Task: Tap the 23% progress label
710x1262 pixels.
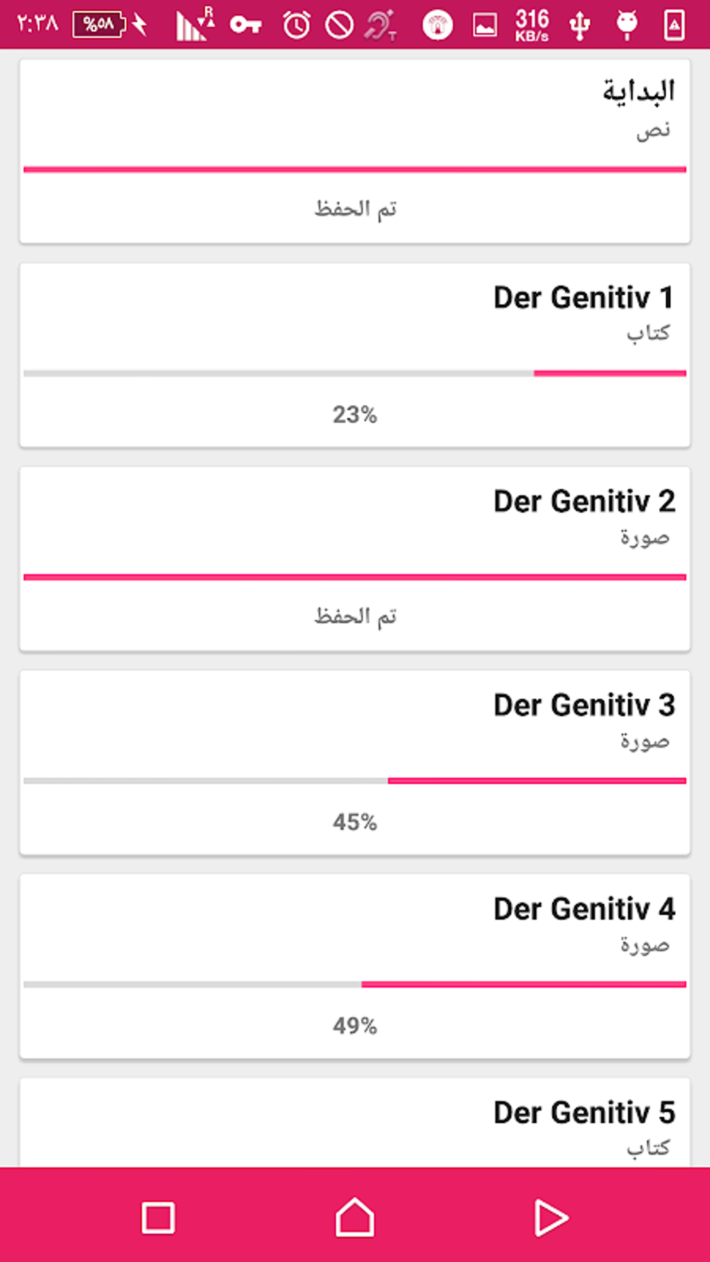Action: (355, 415)
